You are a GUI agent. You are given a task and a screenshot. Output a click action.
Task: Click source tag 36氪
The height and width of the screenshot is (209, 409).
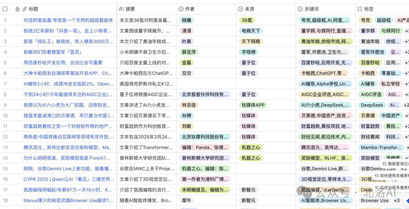247,20
